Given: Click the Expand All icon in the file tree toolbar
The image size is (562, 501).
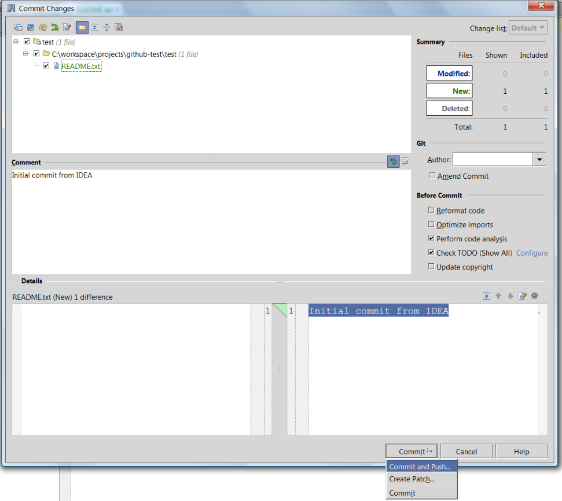Looking at the screenshot, I should click(x=94, y=27).
